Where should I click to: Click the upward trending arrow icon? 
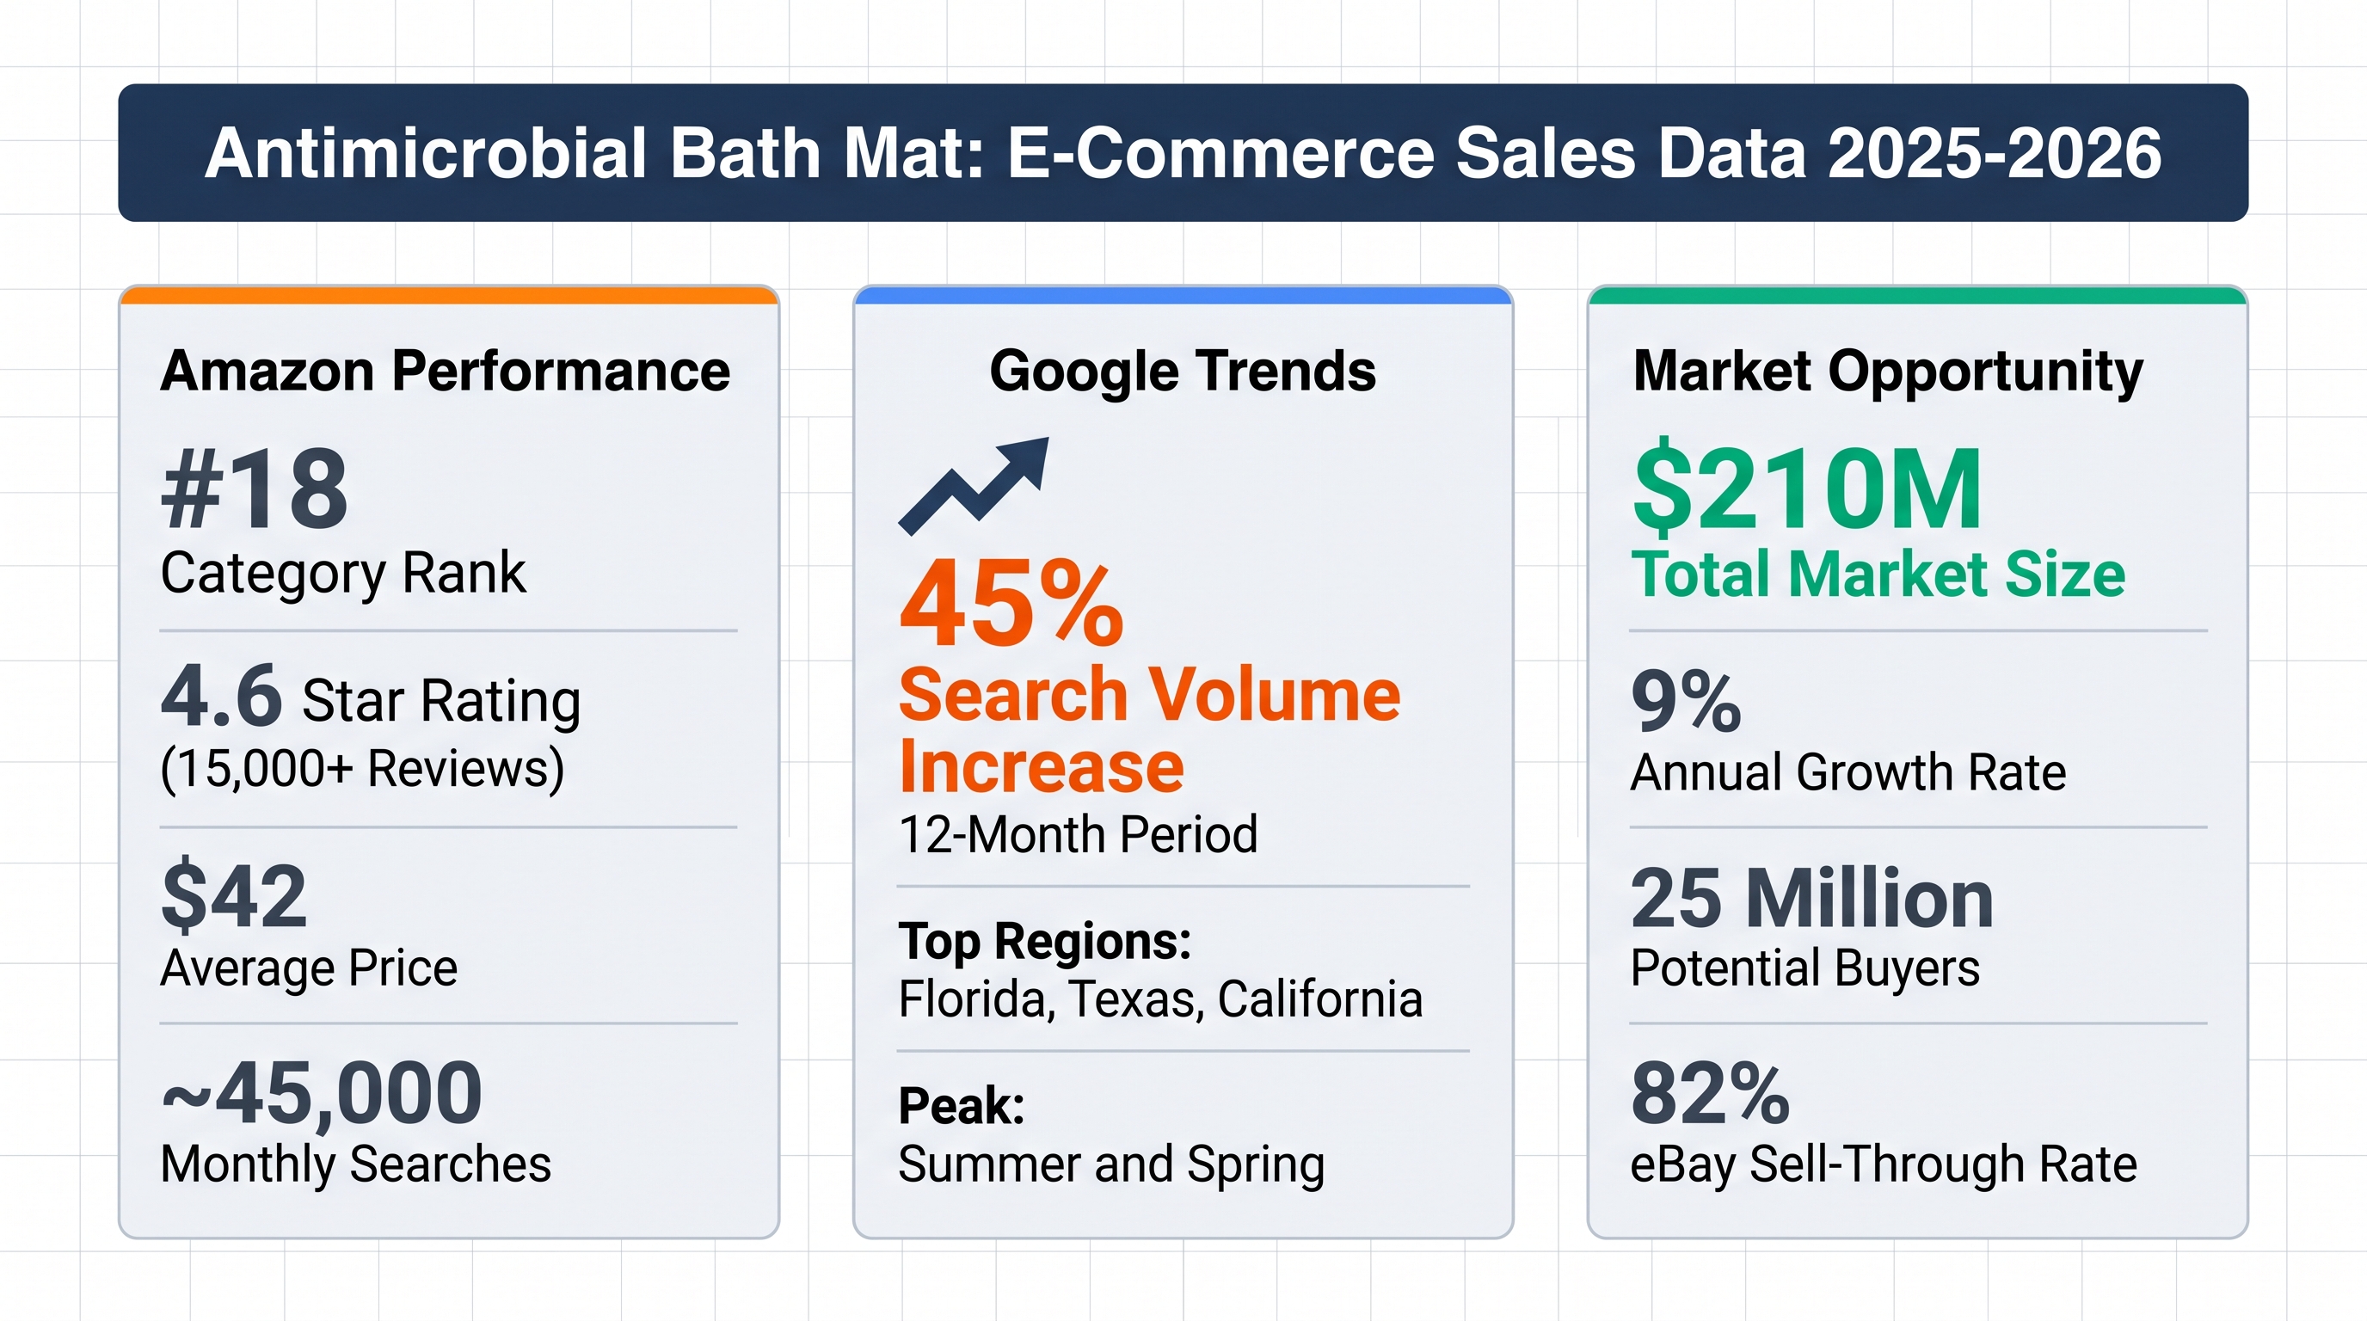[974, 485]
